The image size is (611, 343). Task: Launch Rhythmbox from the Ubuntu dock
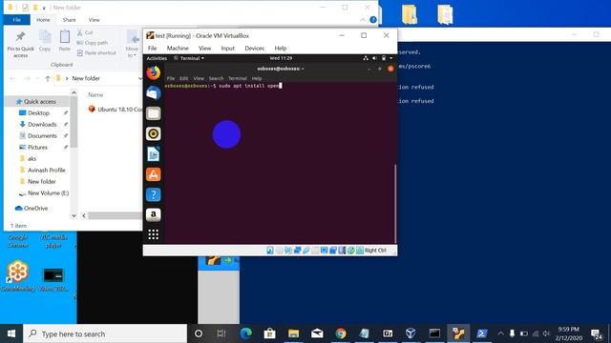click(153, 133)
